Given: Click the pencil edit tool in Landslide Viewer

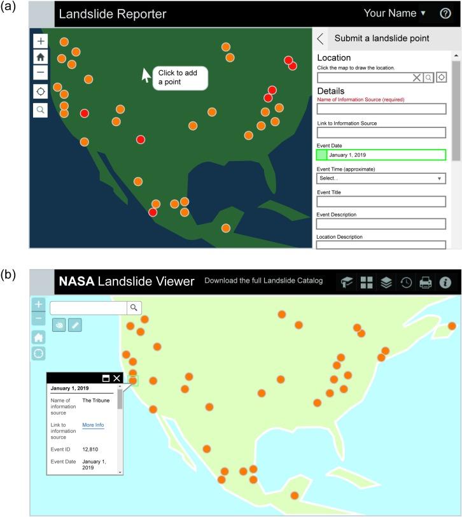Looking at the screenshot, I should (75, 325).
